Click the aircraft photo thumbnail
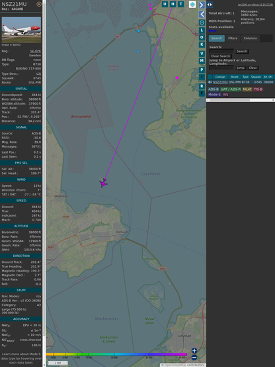Image resolution: width=275 pixels, height=367 pixels. pyautogui.click(x=21, y=30)
